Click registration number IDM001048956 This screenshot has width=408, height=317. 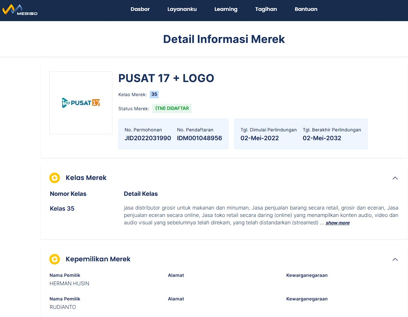[x=199, y=138]
